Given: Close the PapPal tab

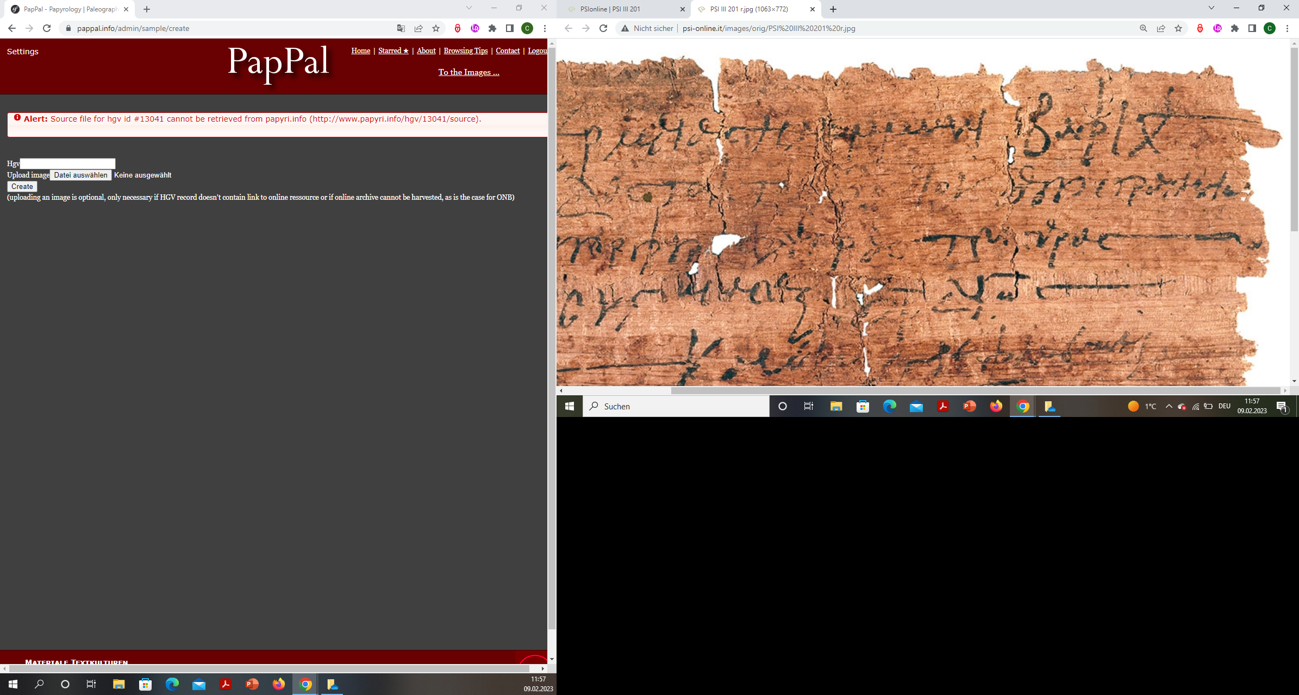Looking at the screenshot, I should [x=126, y=9].
